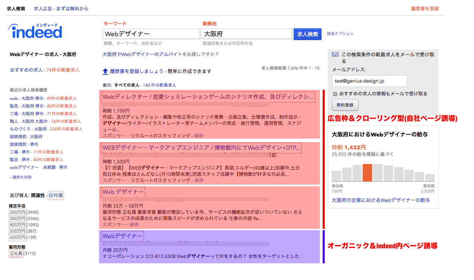
Task: Filter by employment type 正社員
Action: tap(16, 254)
